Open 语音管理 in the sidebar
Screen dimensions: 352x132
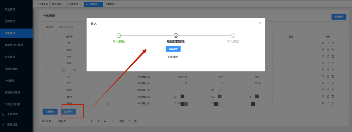[16, 57]
